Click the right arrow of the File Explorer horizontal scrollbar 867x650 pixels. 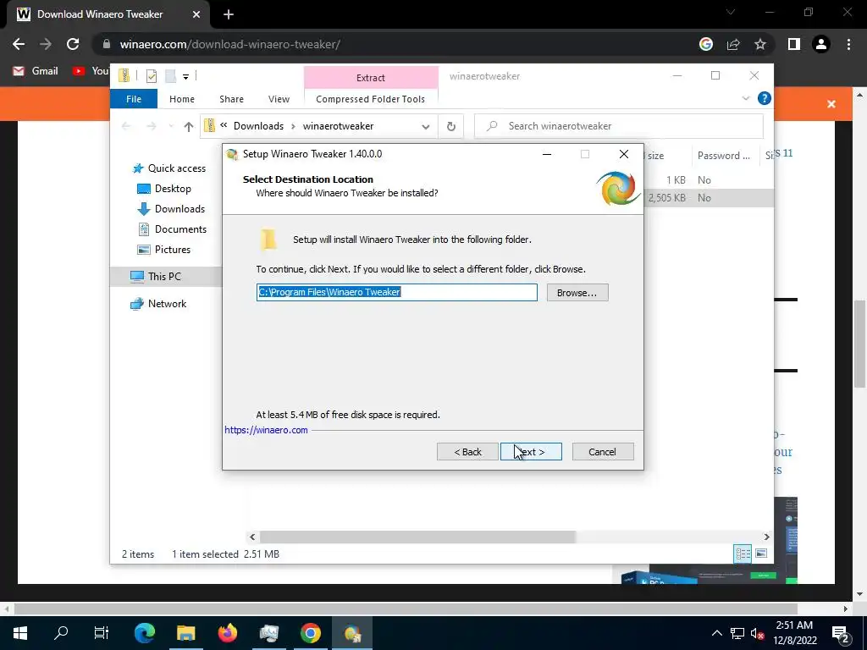pyautogui.click(x=766, y=537)
